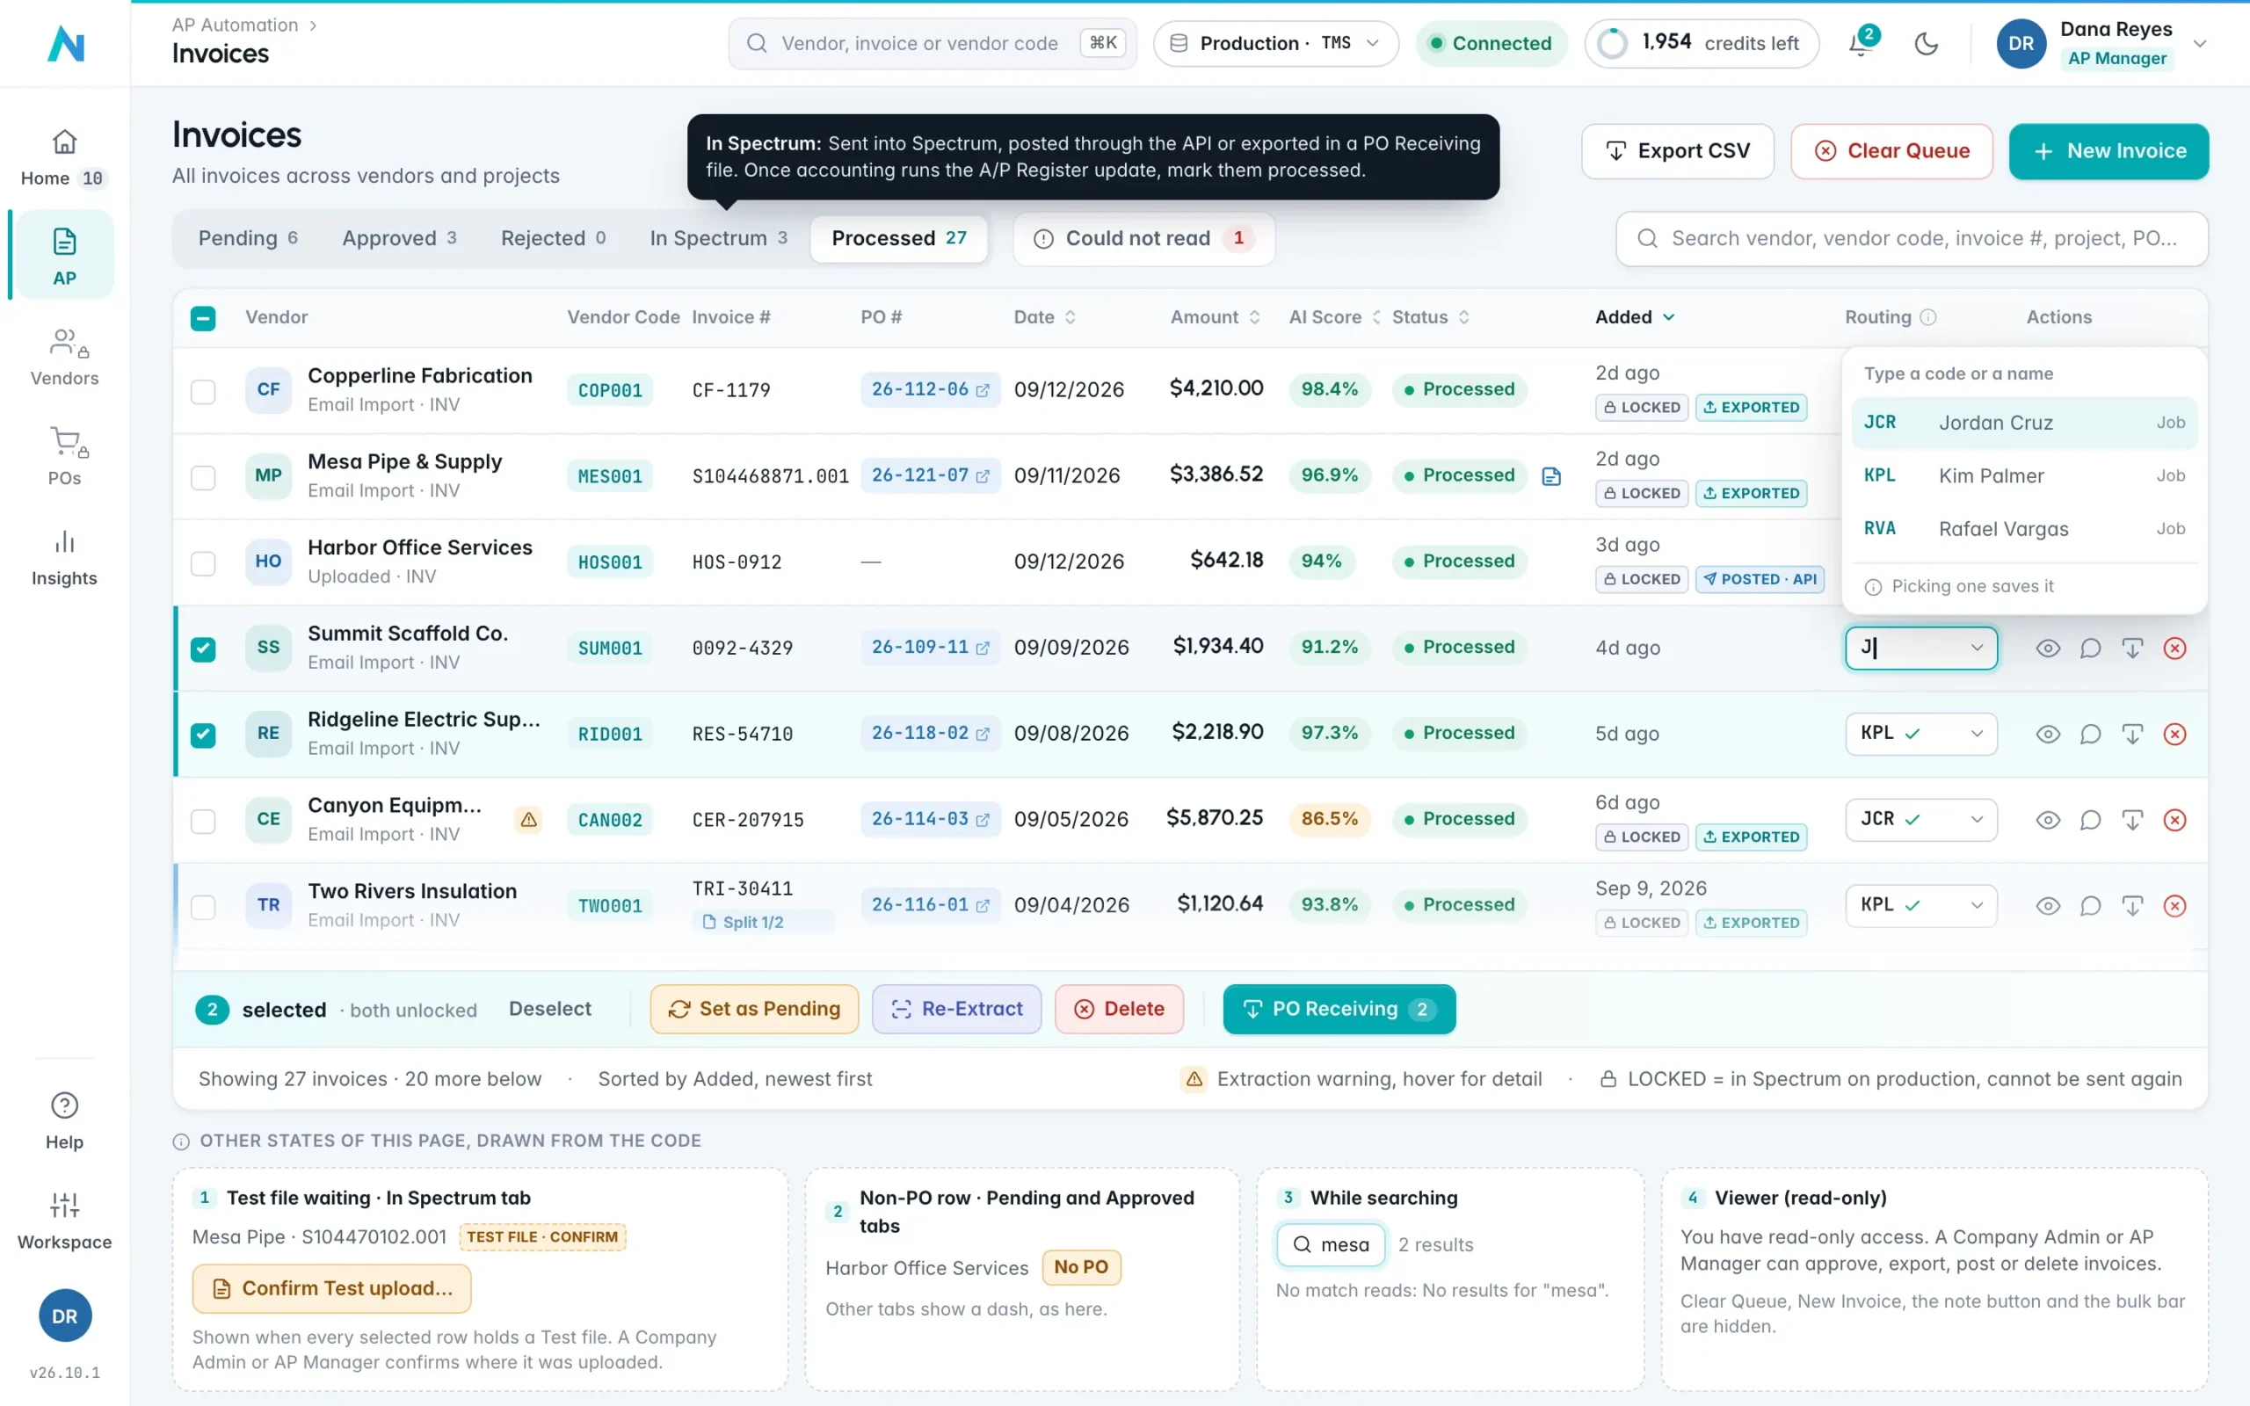Open comment for Summit Scaffold row
Screen dimensions: 2250x1406
coord(2090,649)
